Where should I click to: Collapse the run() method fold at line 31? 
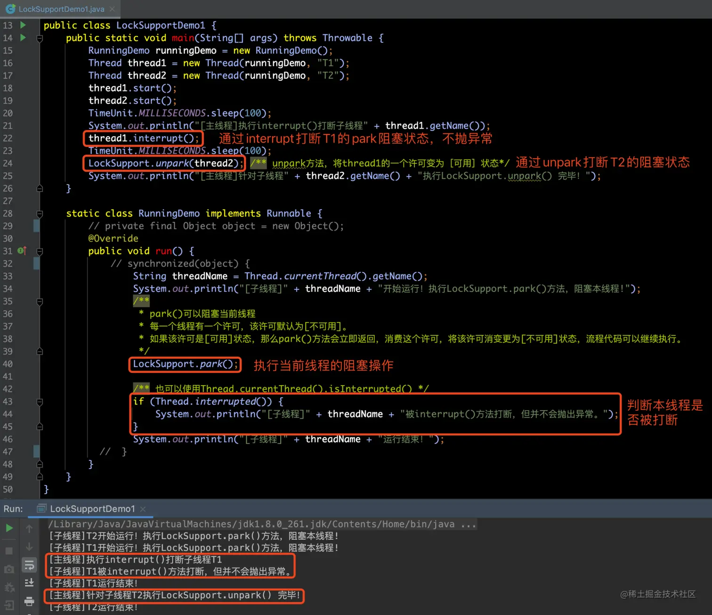40,251
